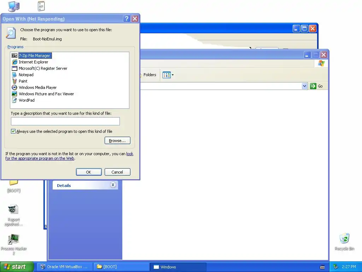Click the 7-Zip program icon
This screenshot has height=272, width=362.
click(x=14, y=56)
